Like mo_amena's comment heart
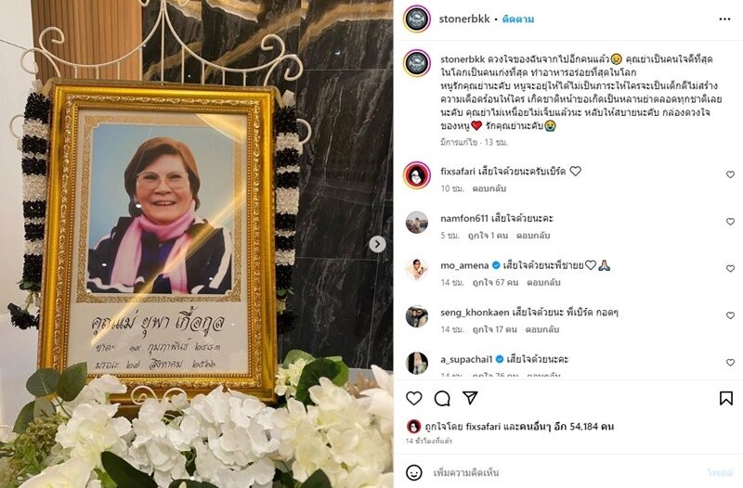Screen dimensions: 743x488 coord(730,268)
